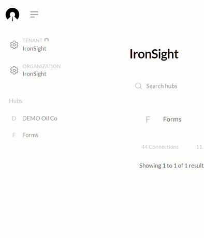
Task: Click the magnifier icon in search hubs
Action: pyautogui.click(x=138, y=86)
